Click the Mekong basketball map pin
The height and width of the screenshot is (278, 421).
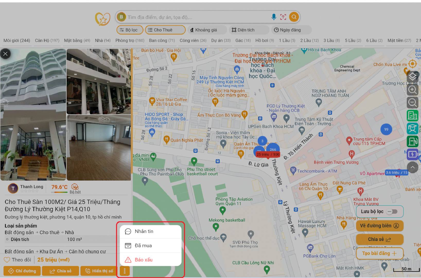[216, 227]
